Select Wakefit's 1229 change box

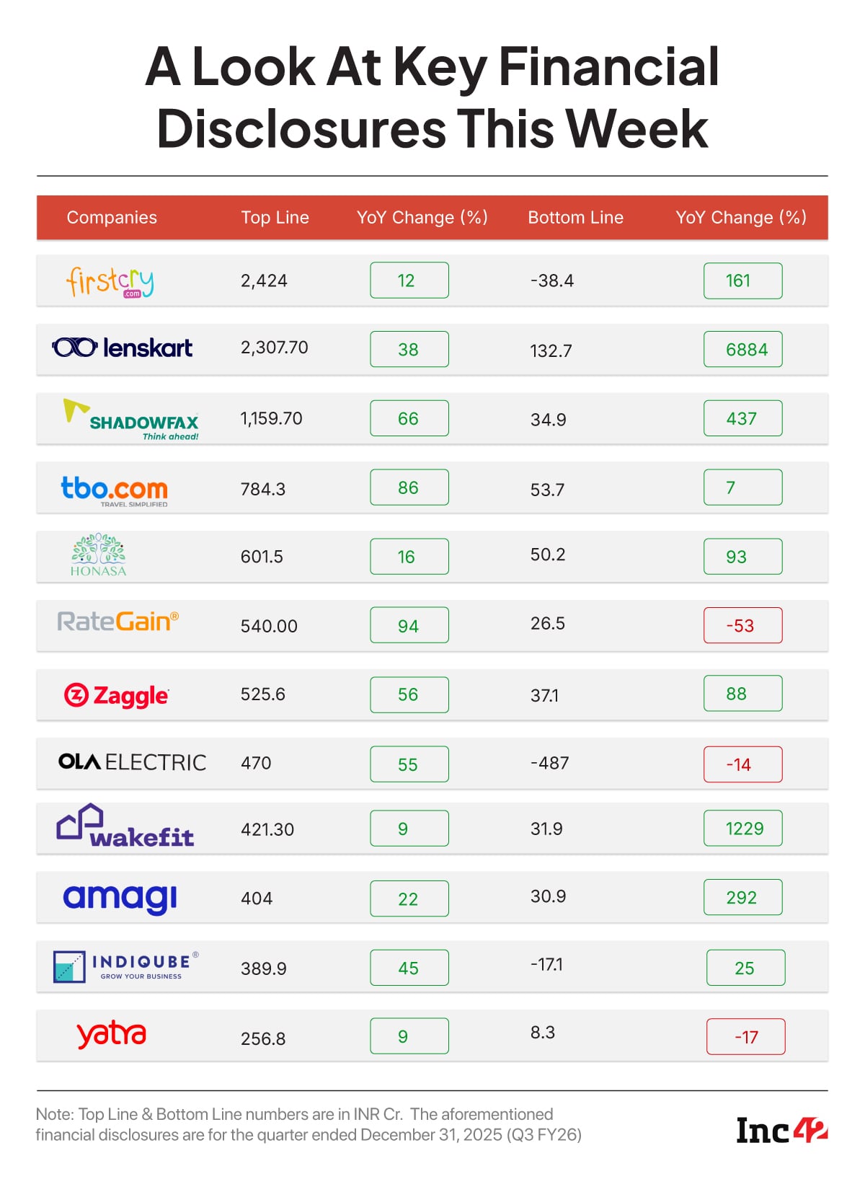click(x=742, y=829)
